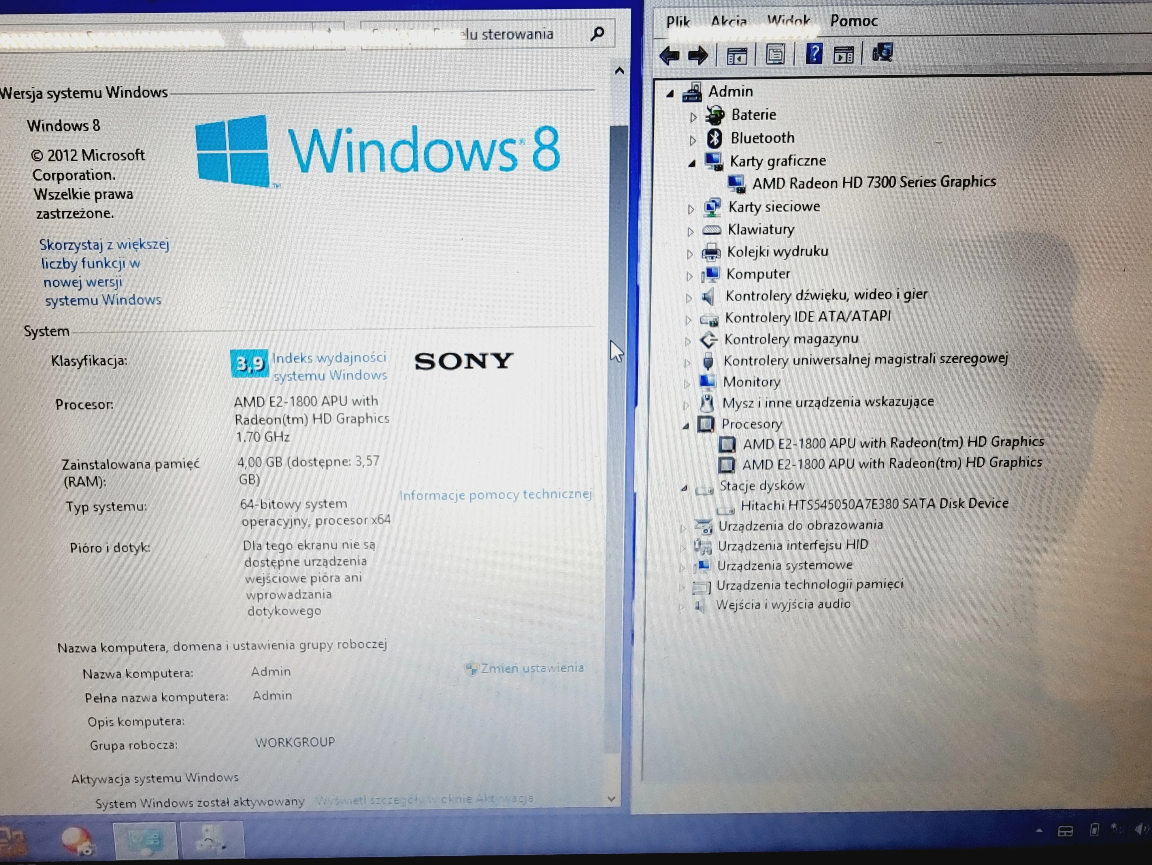The image size is (1152, 865).
Task: Select AMD Radeon HD 7300 Series Graphics
Action: tap(874, 183)
